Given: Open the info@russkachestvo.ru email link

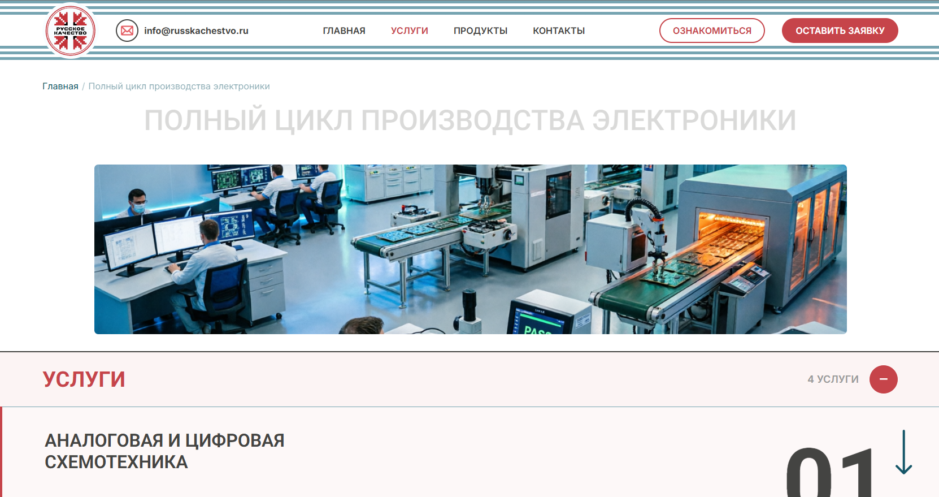Looking at the screenshot, I should (196, 31).
